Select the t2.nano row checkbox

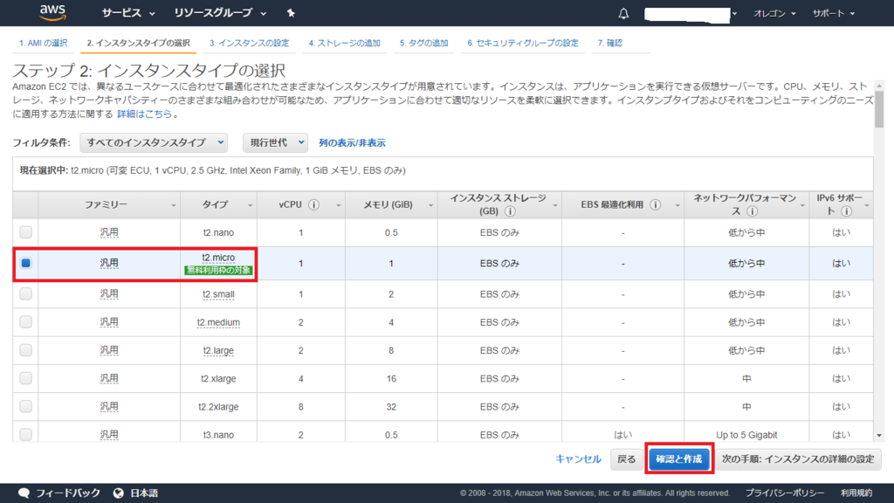25,232
